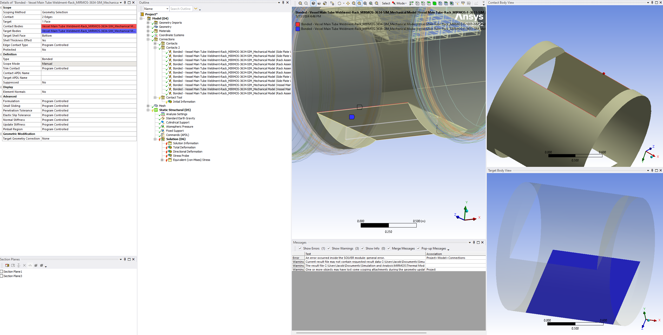Click the Scope Mode value Manual
Viewport: 663px width, 335px height.
click(89, 64)
